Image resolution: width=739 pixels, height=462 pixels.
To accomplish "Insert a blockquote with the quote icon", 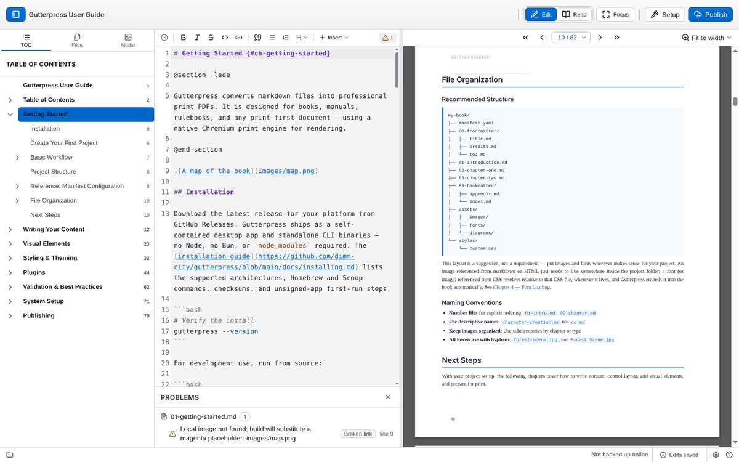I will 258,38.
